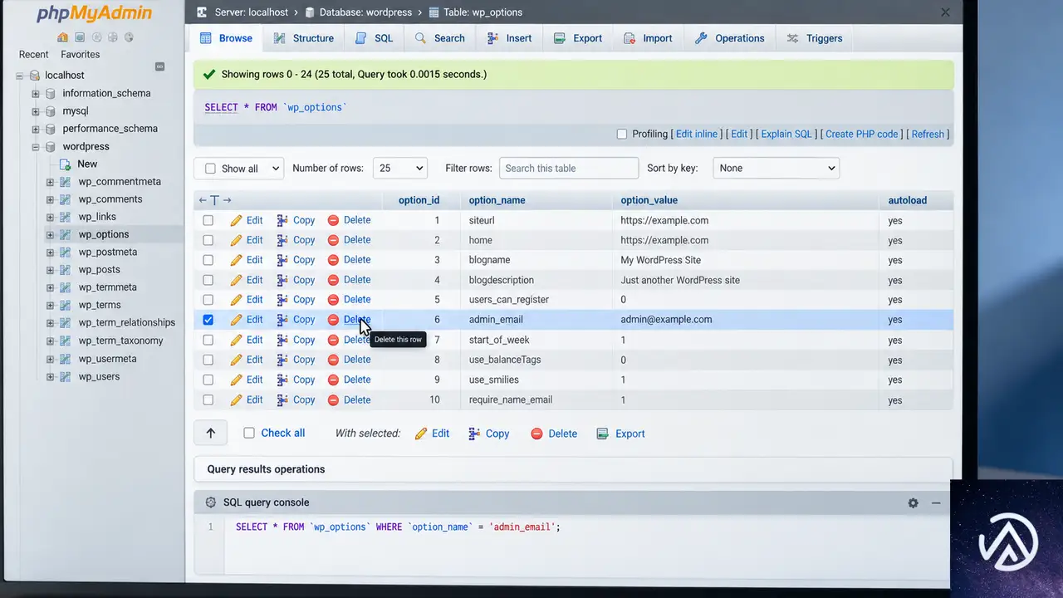Click the Search this table filter field
This screenshot has height=598, width=1063.
[x=569, y=168]
